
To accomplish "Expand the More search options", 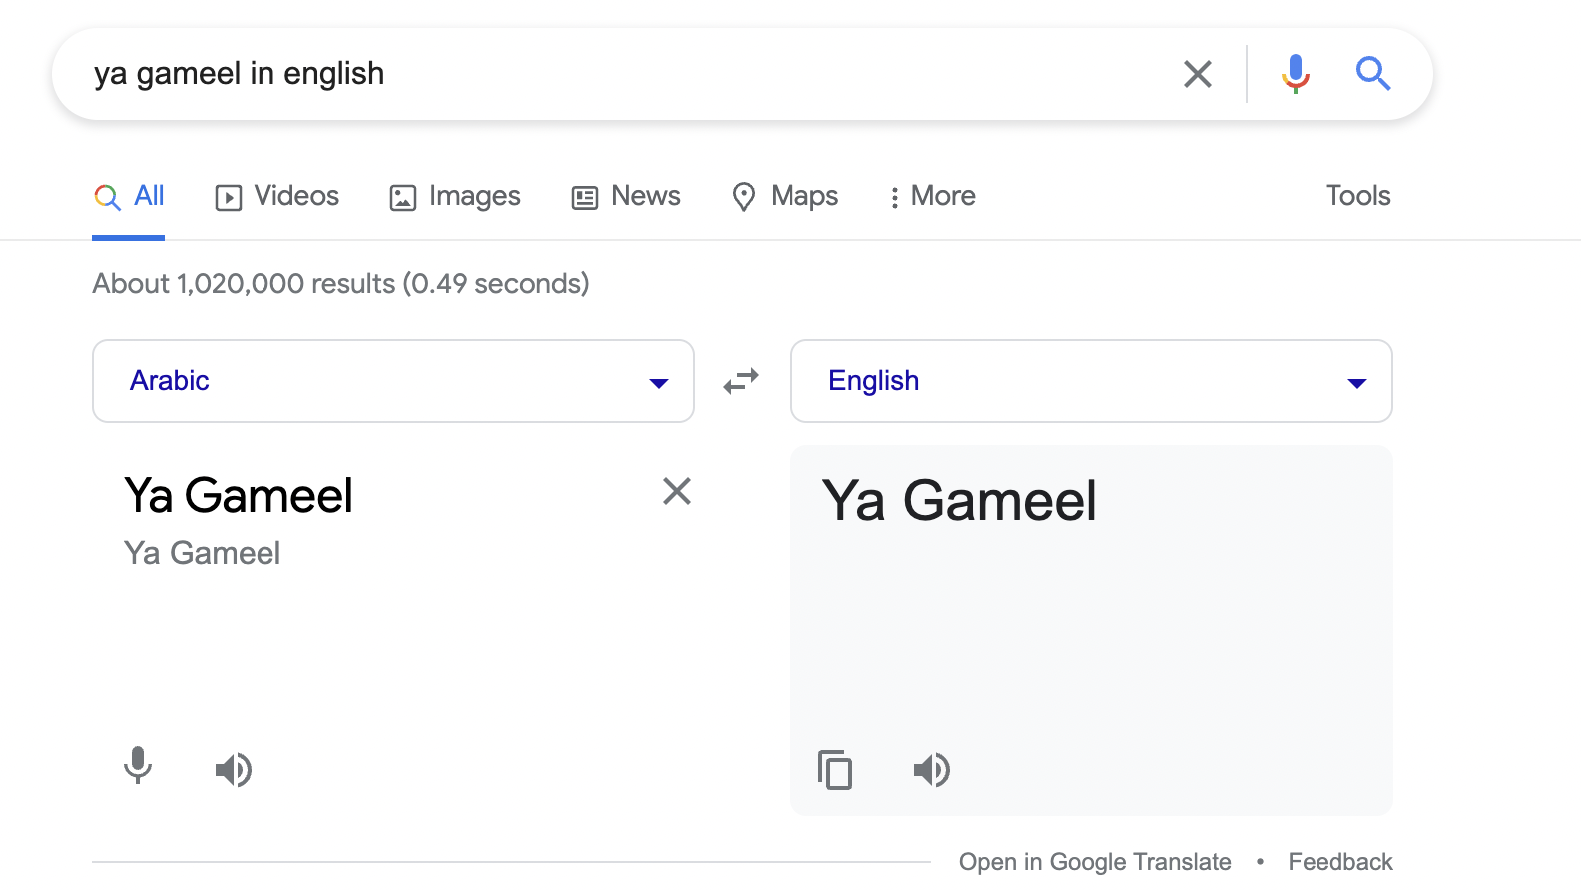I will tap(932, 196).
